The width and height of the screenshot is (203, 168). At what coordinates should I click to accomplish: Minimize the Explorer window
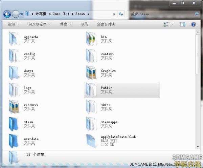pyautogui.click(x=174, y=3)
